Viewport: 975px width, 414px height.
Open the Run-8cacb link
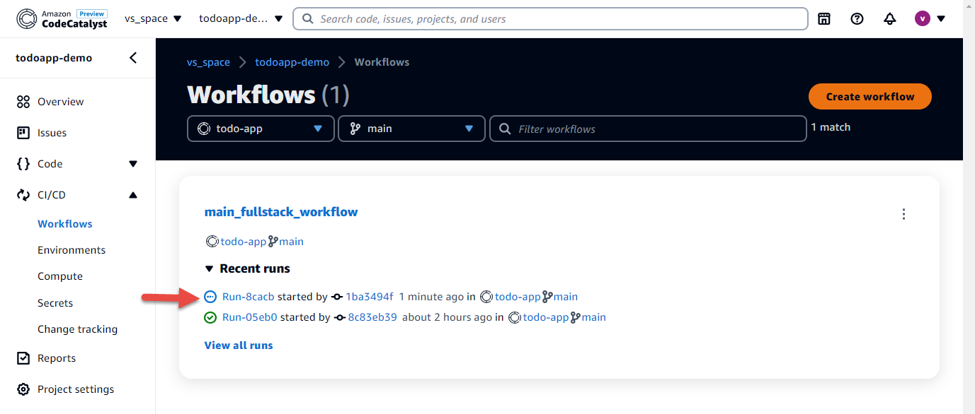coord(248,297)
